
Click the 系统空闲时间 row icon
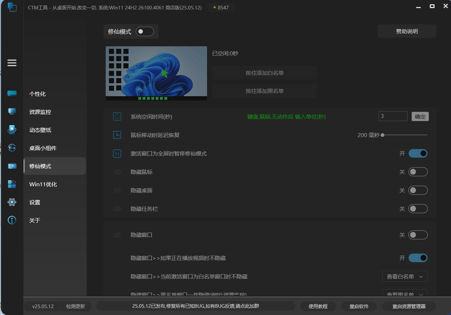(117, 116)
